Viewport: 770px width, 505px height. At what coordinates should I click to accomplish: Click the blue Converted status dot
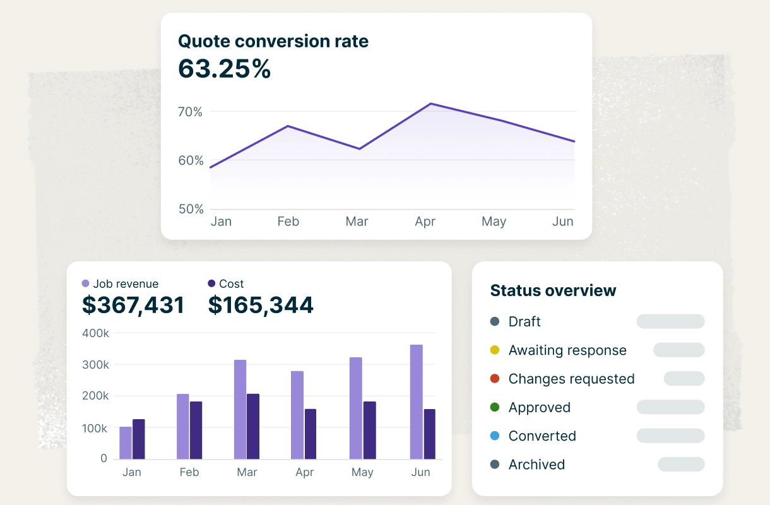pyautogui.click(x=495, y=436)
